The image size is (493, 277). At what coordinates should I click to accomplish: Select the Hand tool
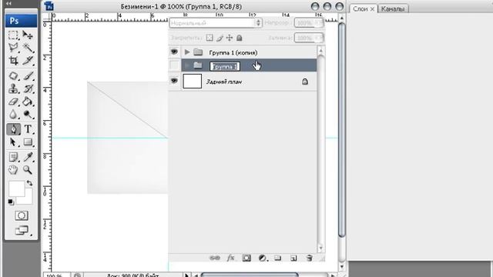coord(13,169)
